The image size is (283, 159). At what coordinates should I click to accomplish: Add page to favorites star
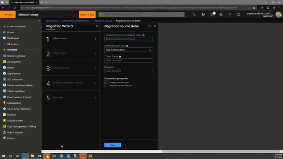(x=254, y=8)
